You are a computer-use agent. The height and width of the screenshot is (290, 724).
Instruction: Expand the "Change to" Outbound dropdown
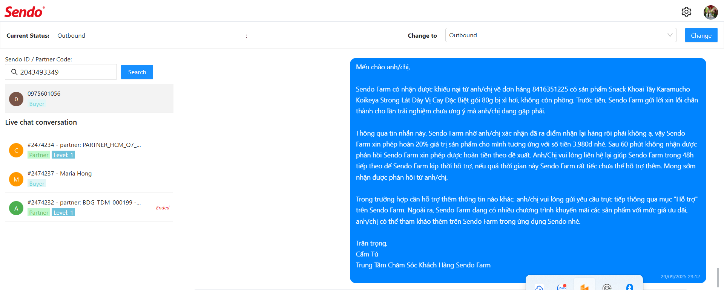click(x=561, y=35)
